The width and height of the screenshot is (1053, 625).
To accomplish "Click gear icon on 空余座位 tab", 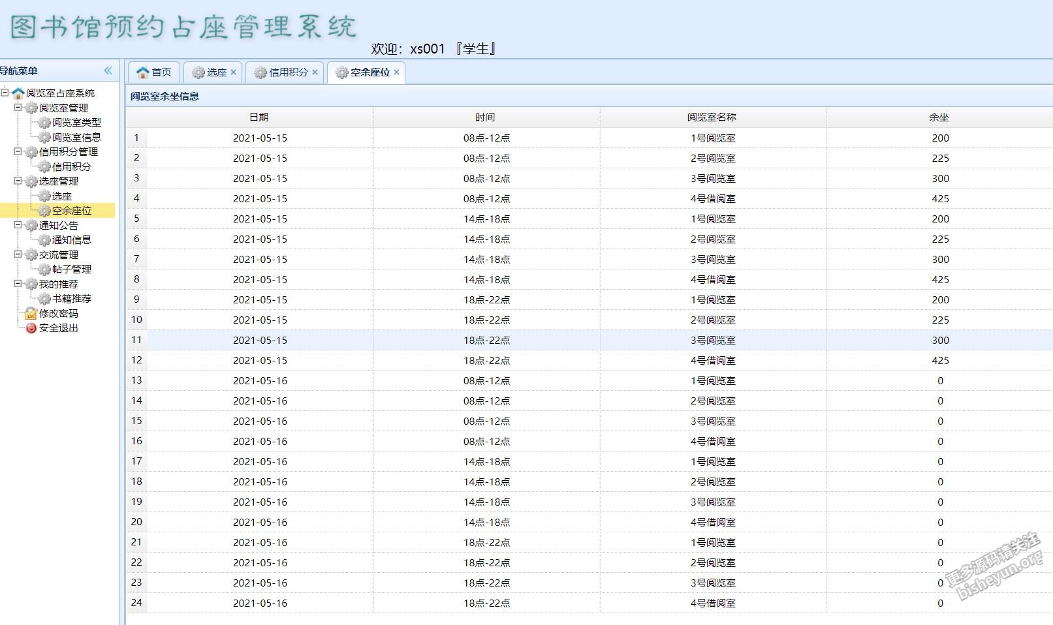I will tap(342, 72).
